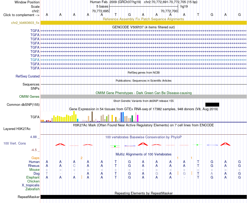Viewport: 247px width, 203px height.
Task: Open the RefSeq Curated track label
Action: click(x=28, y=76)
